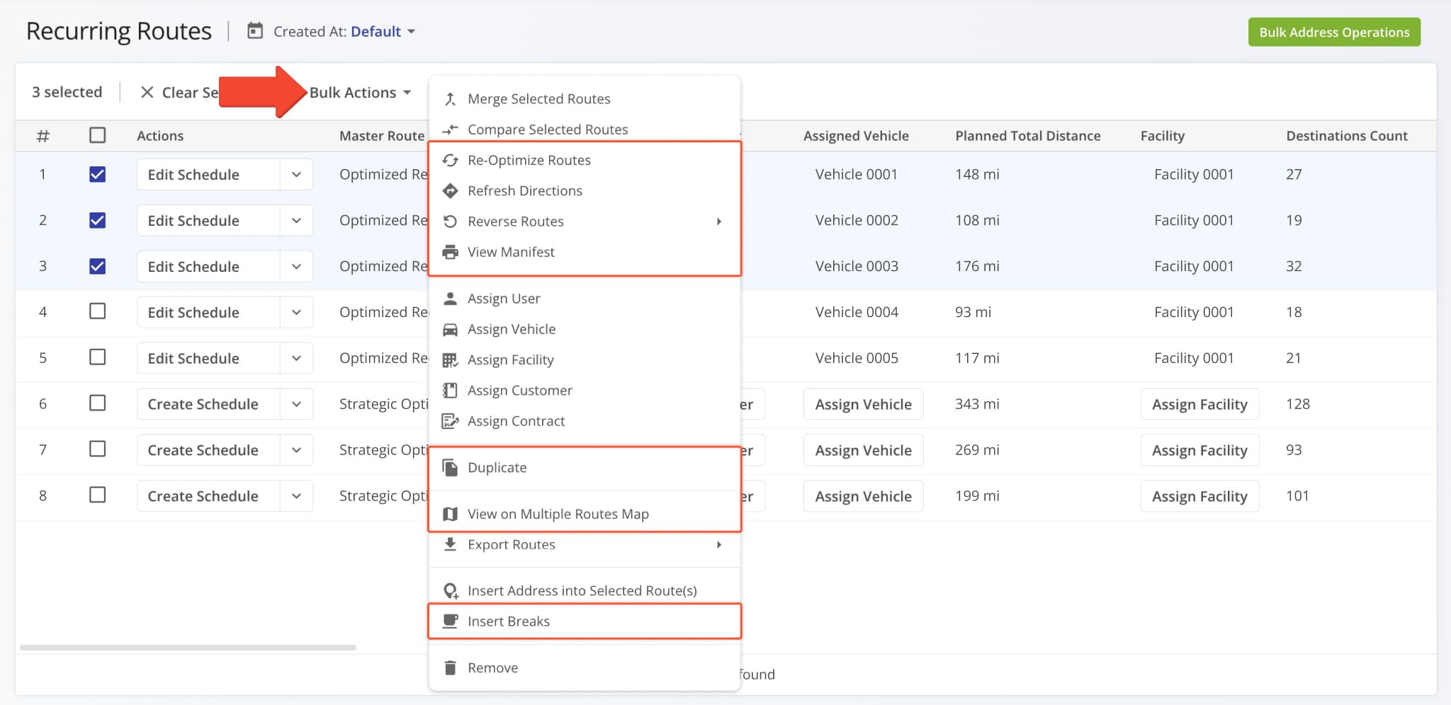
Task: Click the X icon to clear selection
Action: 147,92
